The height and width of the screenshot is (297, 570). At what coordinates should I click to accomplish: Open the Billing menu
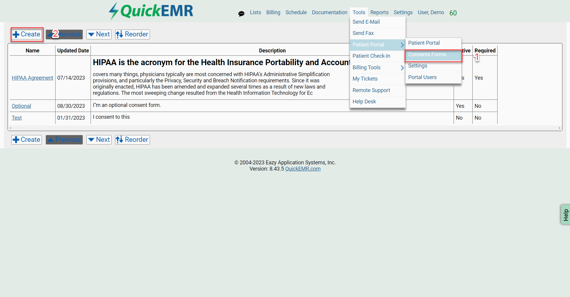273,12
